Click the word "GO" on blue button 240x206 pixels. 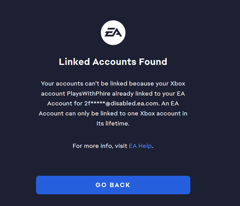(x=101, y=185)
